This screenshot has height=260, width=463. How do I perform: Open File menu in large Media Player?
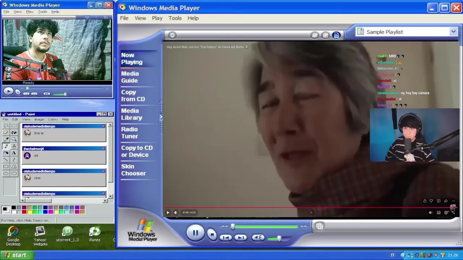point(124,18)
